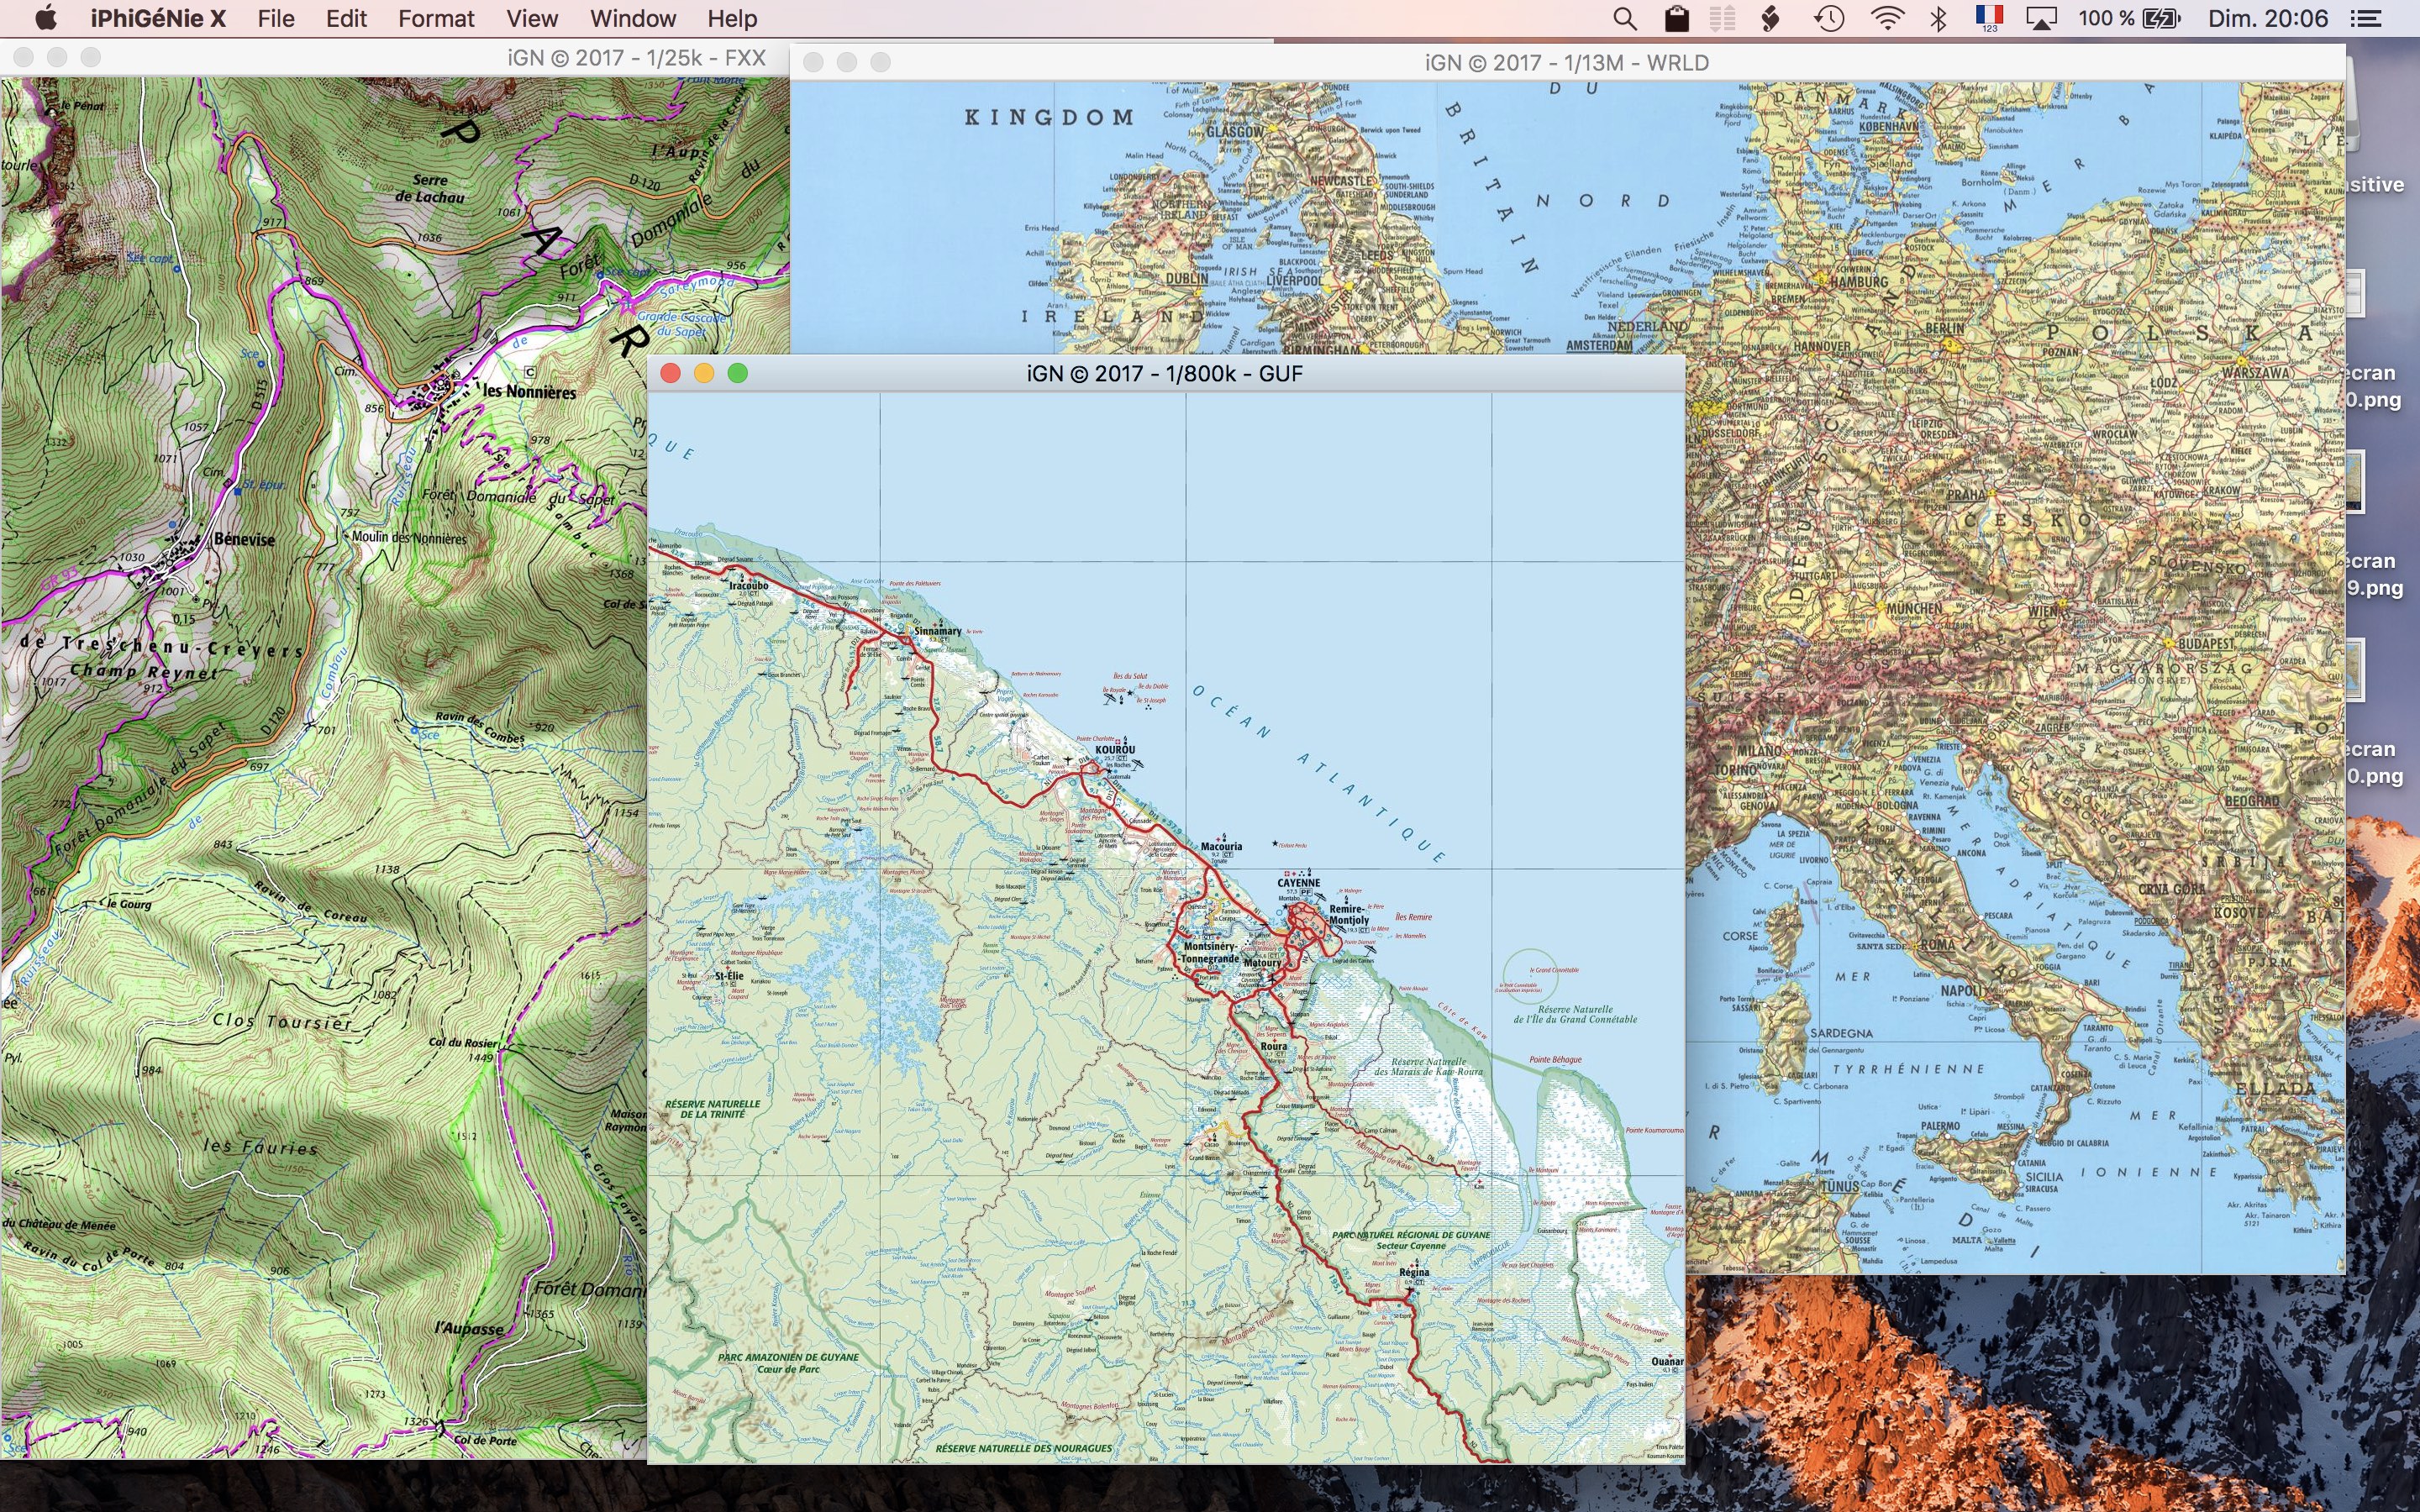Click Serre de Lachau on FXX map
2420x1512 pixels.
pyautogui.click(x=429, y=188)
